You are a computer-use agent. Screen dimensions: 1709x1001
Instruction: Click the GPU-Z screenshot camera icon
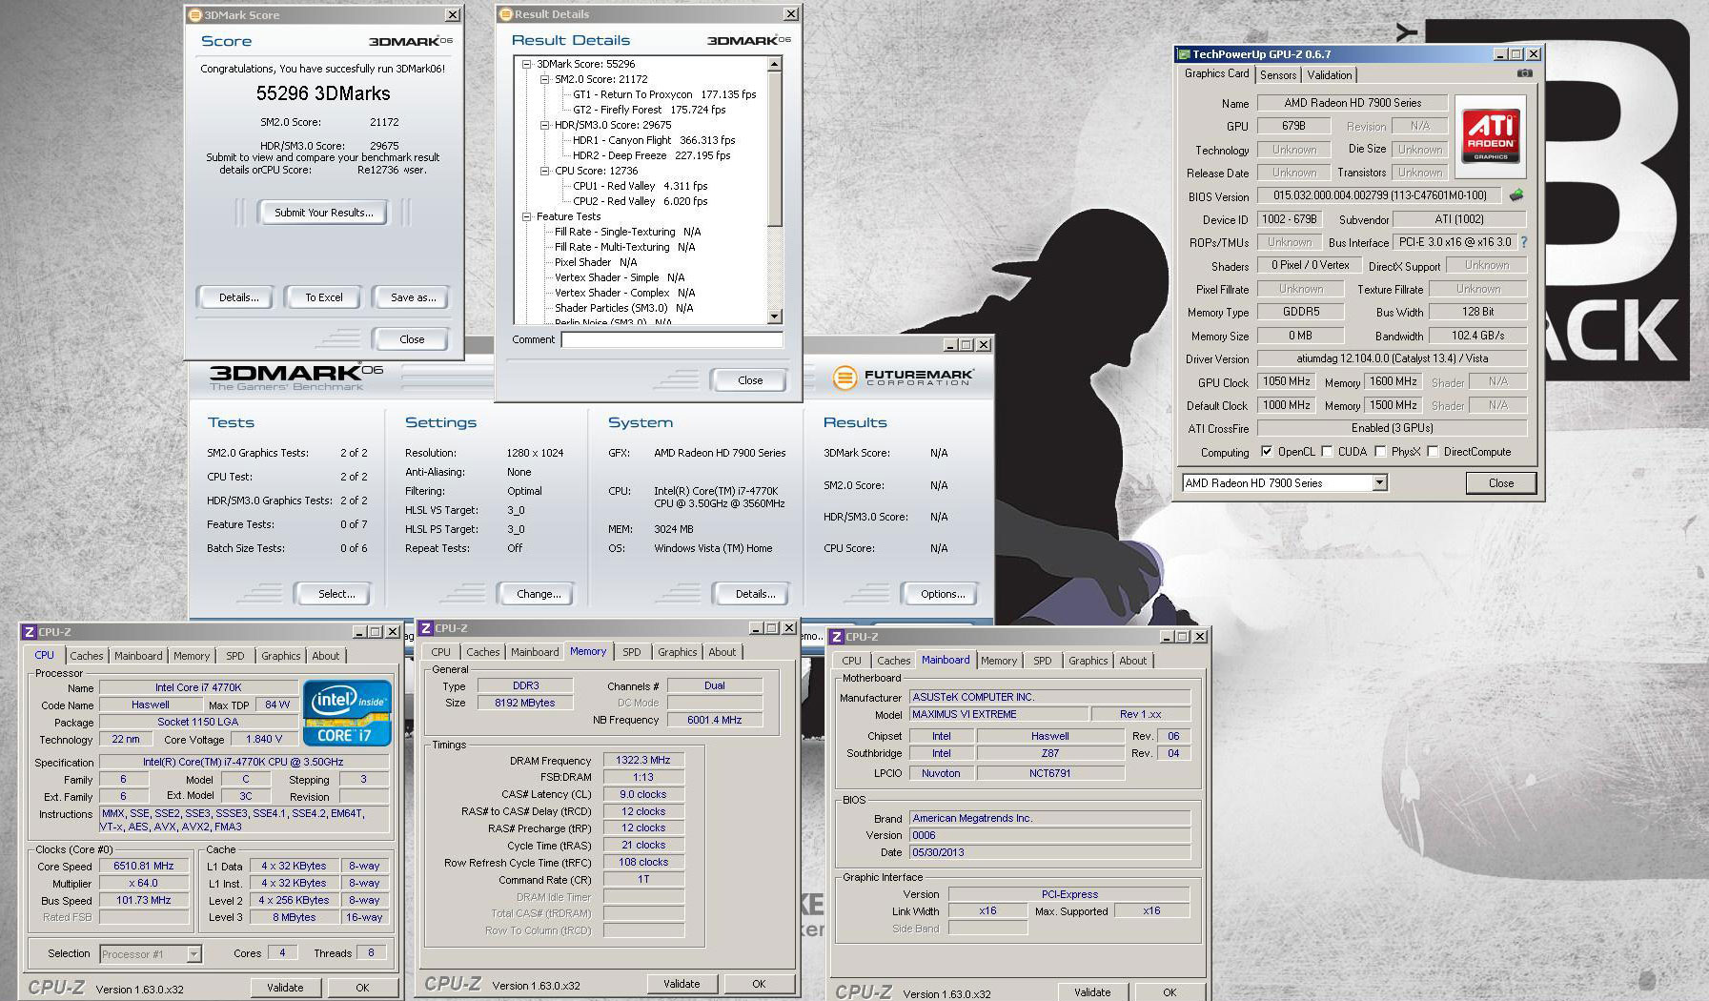point(1524,73)
